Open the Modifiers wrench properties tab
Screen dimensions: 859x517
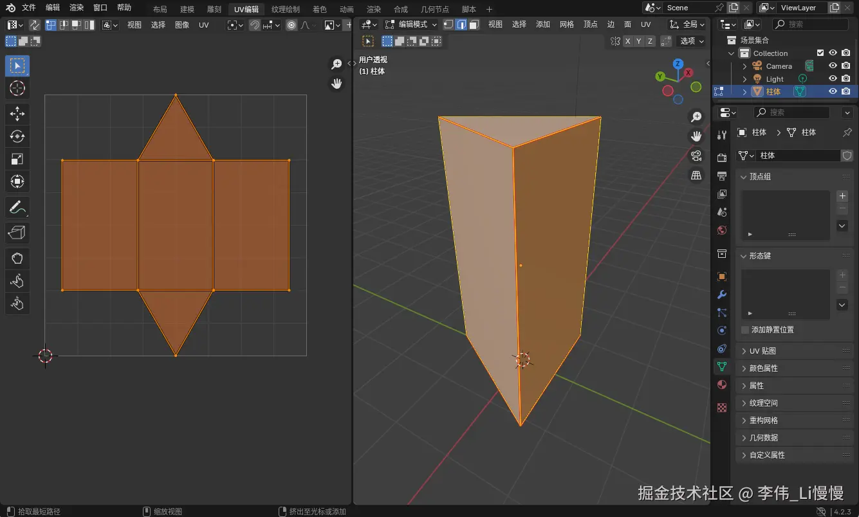pyautogui.click(x=722, y=295)
